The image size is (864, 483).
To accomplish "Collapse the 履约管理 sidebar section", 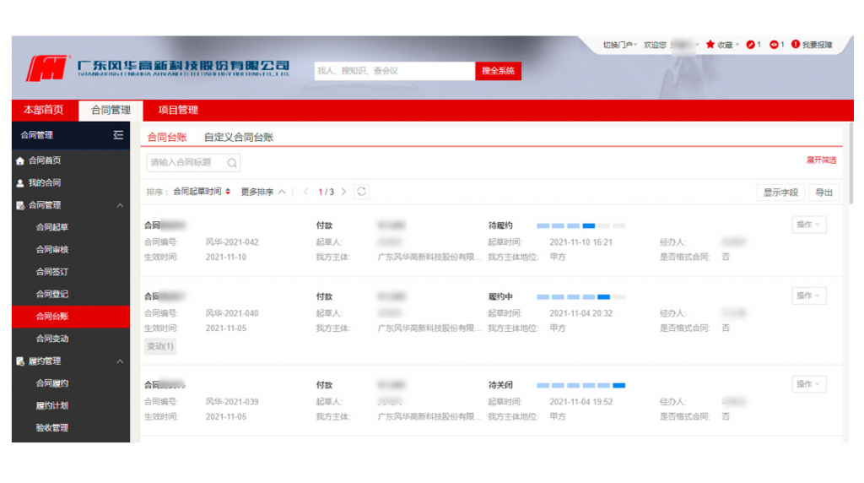I will (x=120, y=361).
